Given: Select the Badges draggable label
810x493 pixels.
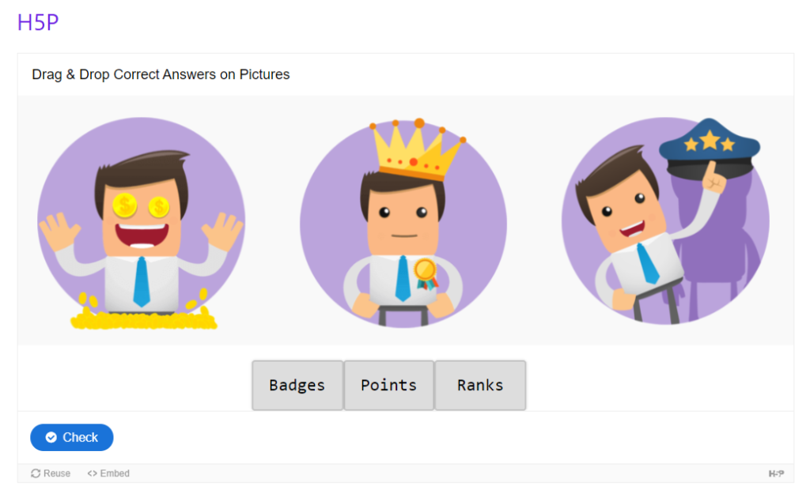Looking at the screenshot, I should pos(297,386).
